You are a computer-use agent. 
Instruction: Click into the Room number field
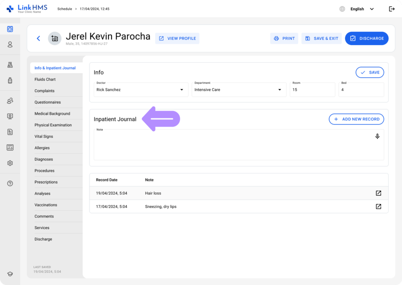pos(312,90)
